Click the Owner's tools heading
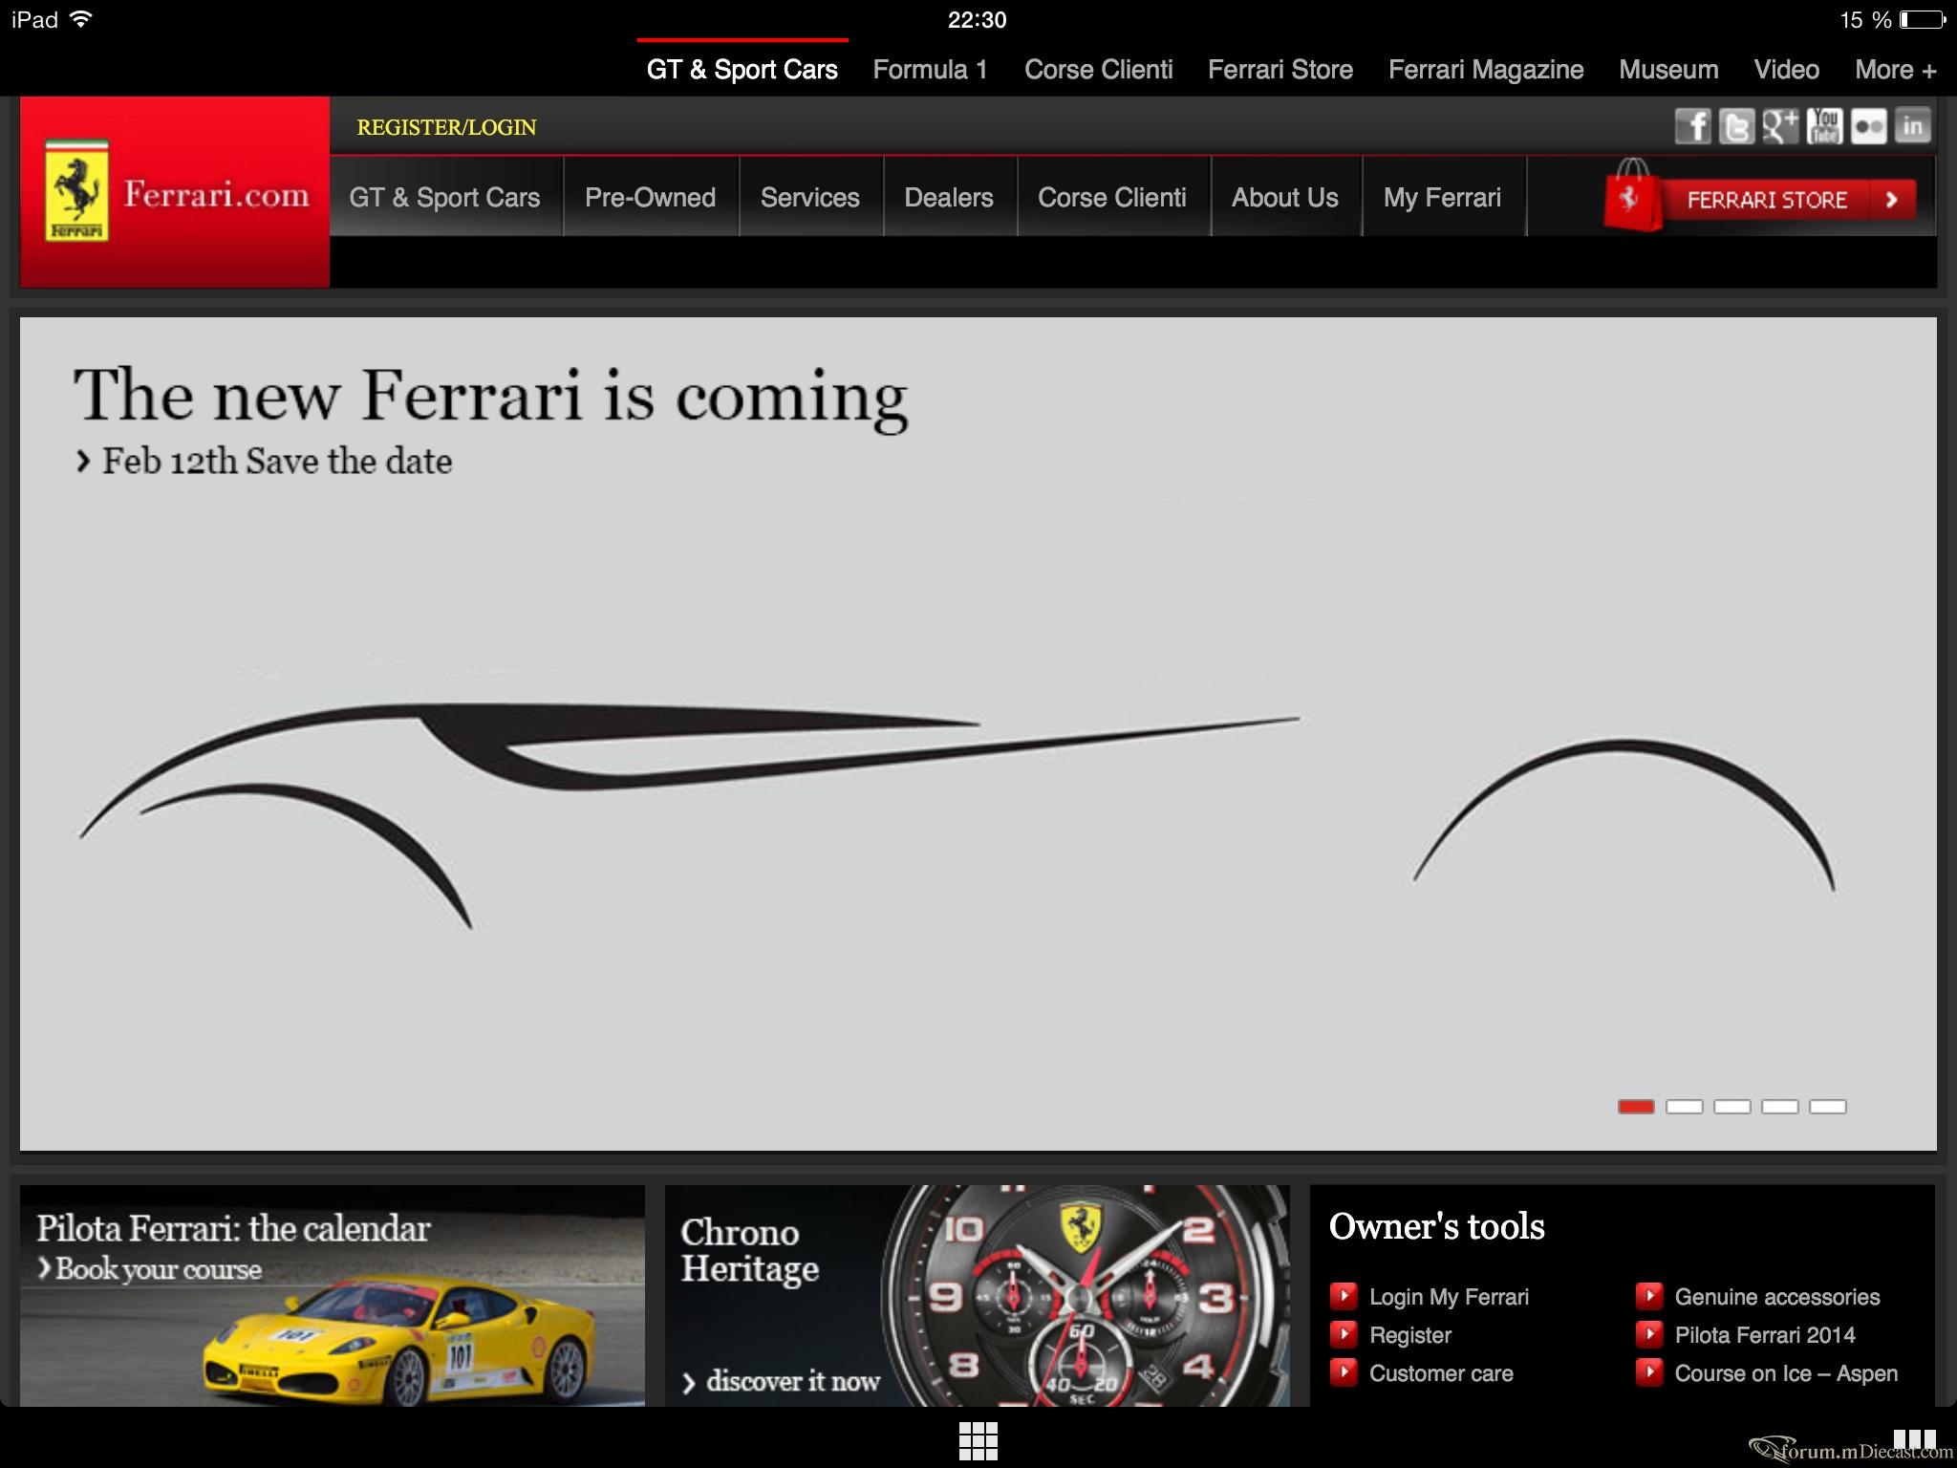1957x1468 pixels. coord(1436,1226)
